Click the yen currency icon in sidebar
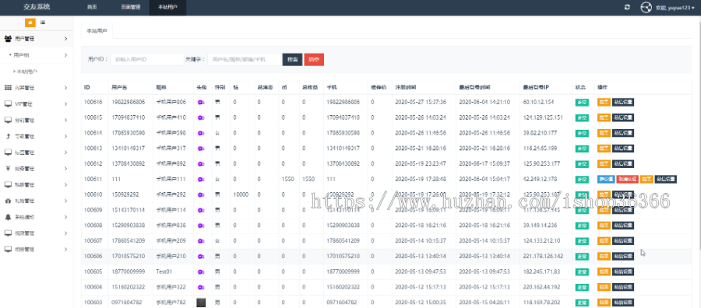Viewport: 701px width, 308px height. [x=8, y=168]
